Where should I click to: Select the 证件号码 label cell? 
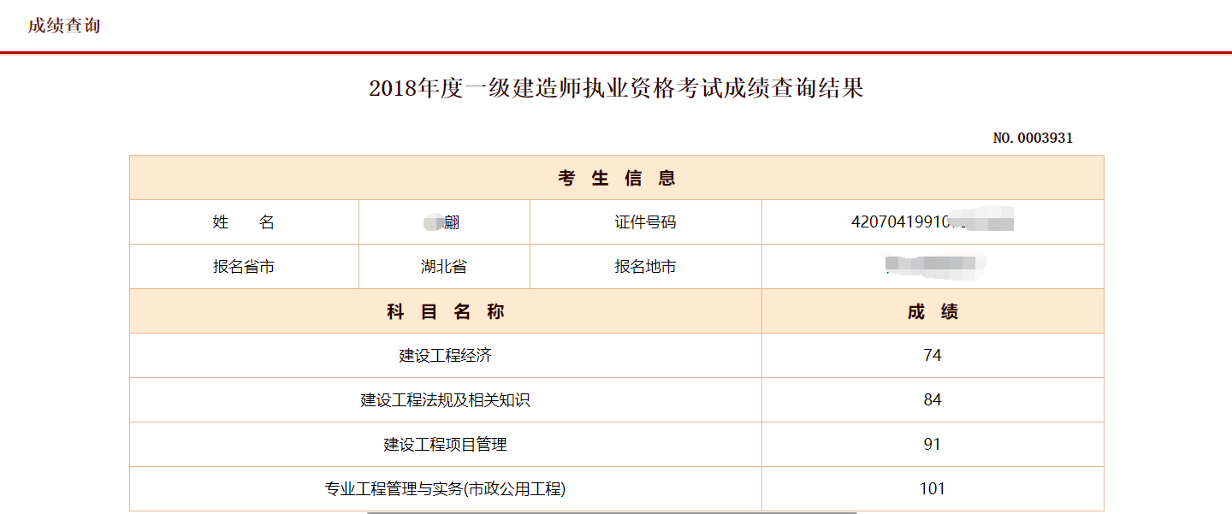point(645,222)
